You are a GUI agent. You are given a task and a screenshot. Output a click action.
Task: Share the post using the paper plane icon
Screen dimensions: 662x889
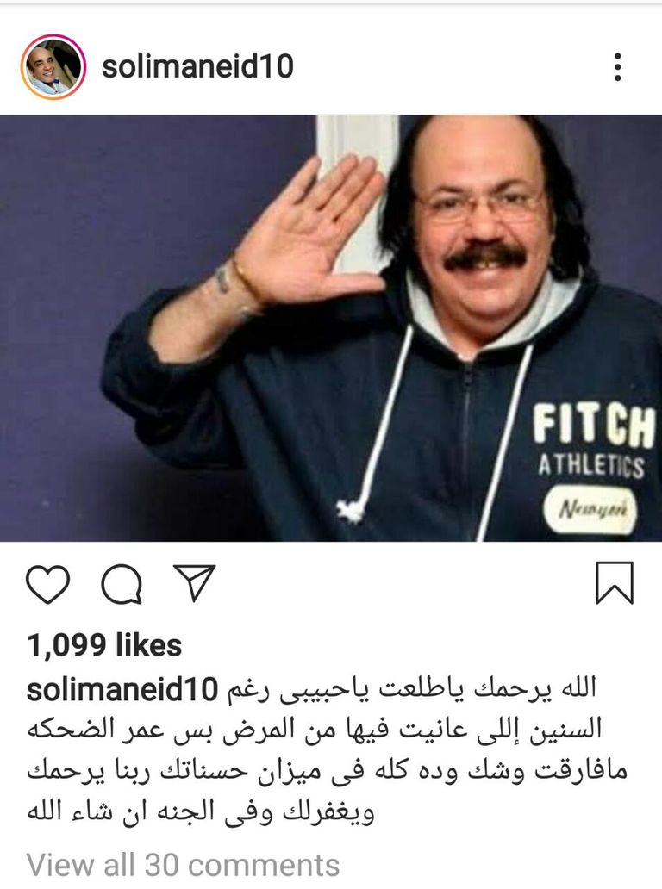point(195,582)
